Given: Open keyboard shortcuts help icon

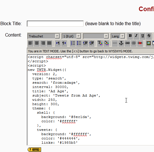Looking at the screenshot, I should click(x=34, y=150).
